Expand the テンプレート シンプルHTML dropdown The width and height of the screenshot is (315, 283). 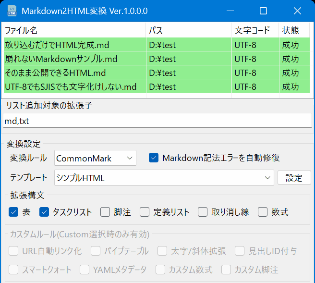(164, 178)
